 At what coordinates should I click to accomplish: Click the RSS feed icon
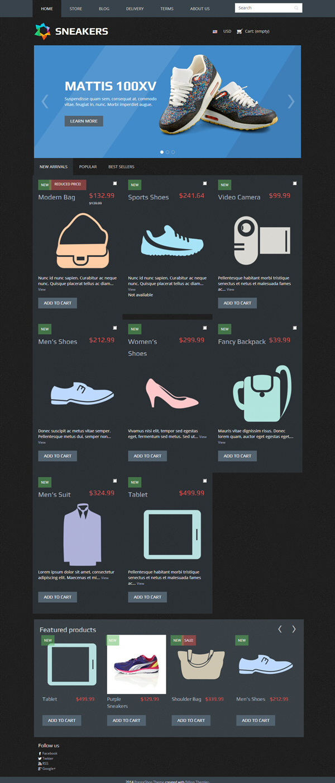(x=40, y=763)
